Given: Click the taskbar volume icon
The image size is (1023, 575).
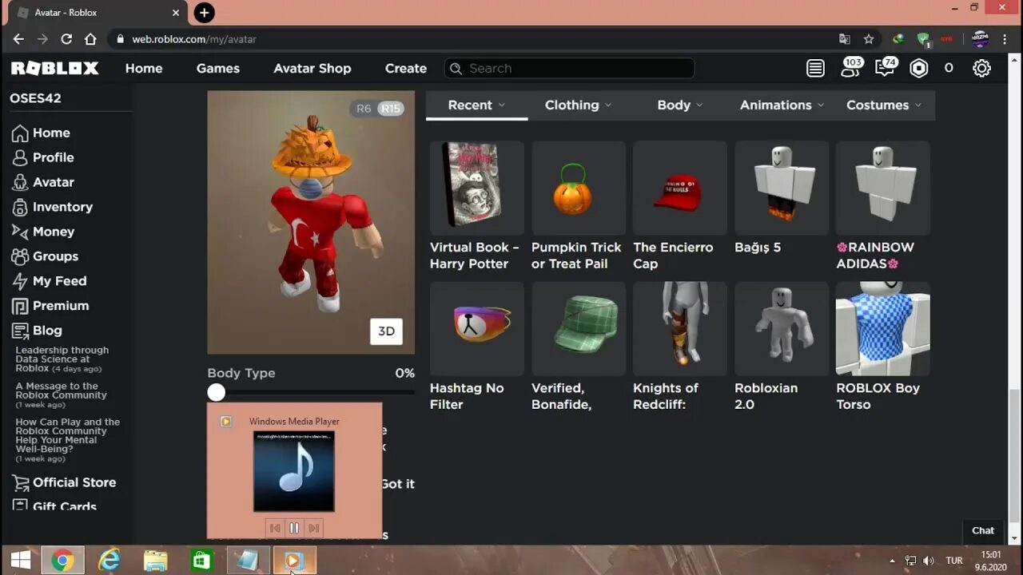Looking at the screenshot, I should tap(929, 561).
